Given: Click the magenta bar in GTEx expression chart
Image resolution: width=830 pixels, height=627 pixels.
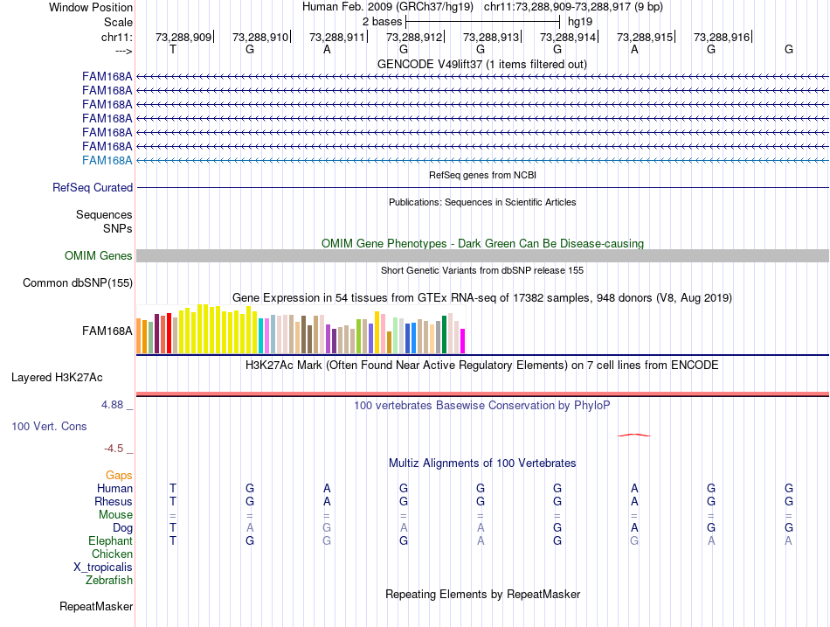Looking at the screenshot, I should tap(463, 341).
